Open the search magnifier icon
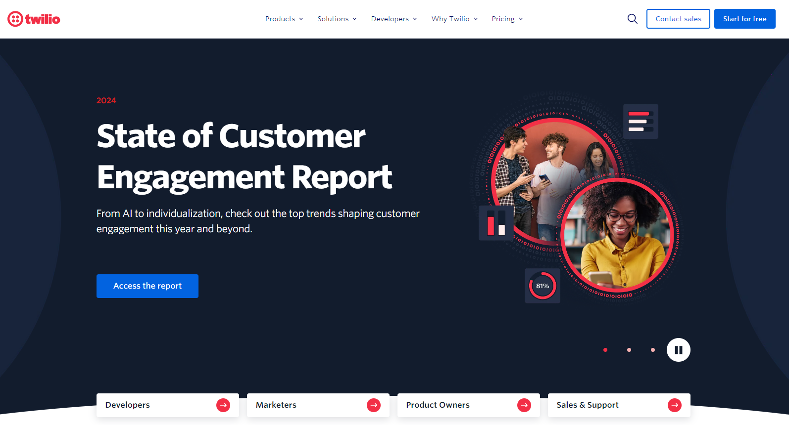This screenshot has width=789, height=425. (x=632, y=19)
